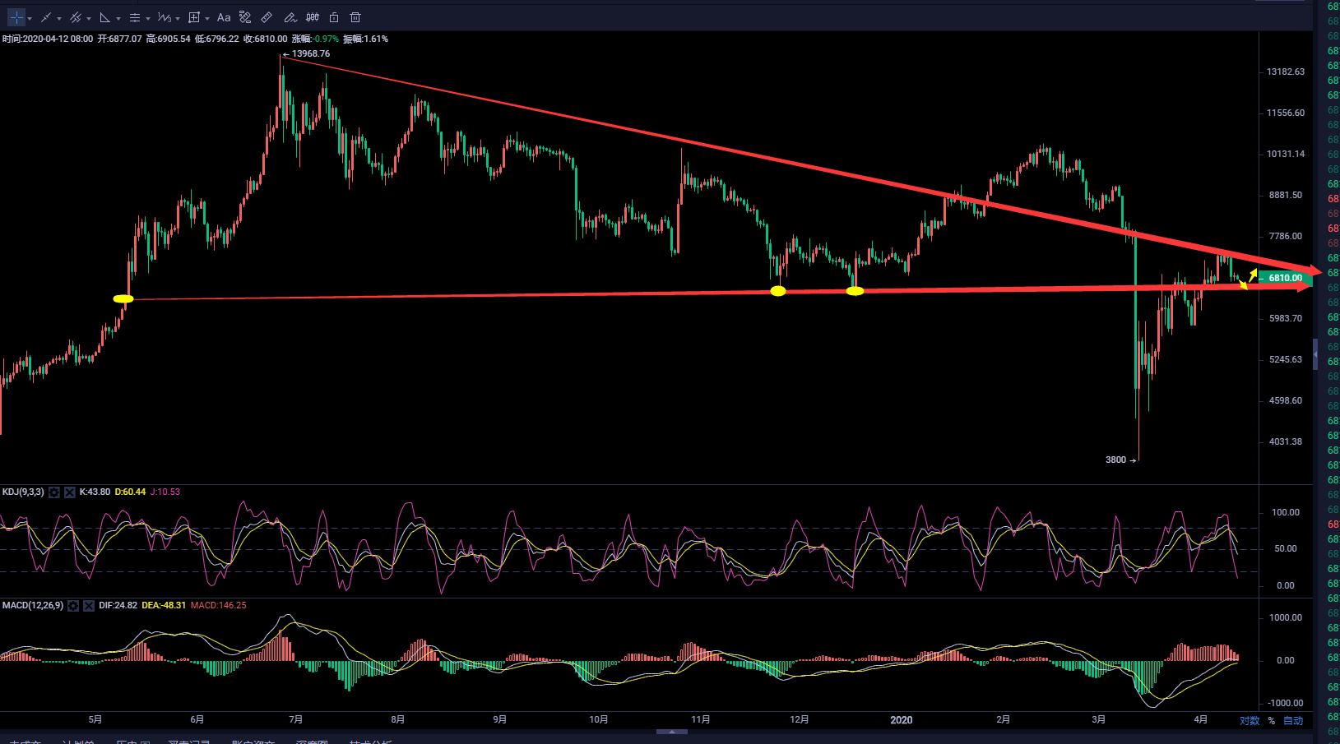Click the 低:6796.22 low price value

click(x=217, y=39)
